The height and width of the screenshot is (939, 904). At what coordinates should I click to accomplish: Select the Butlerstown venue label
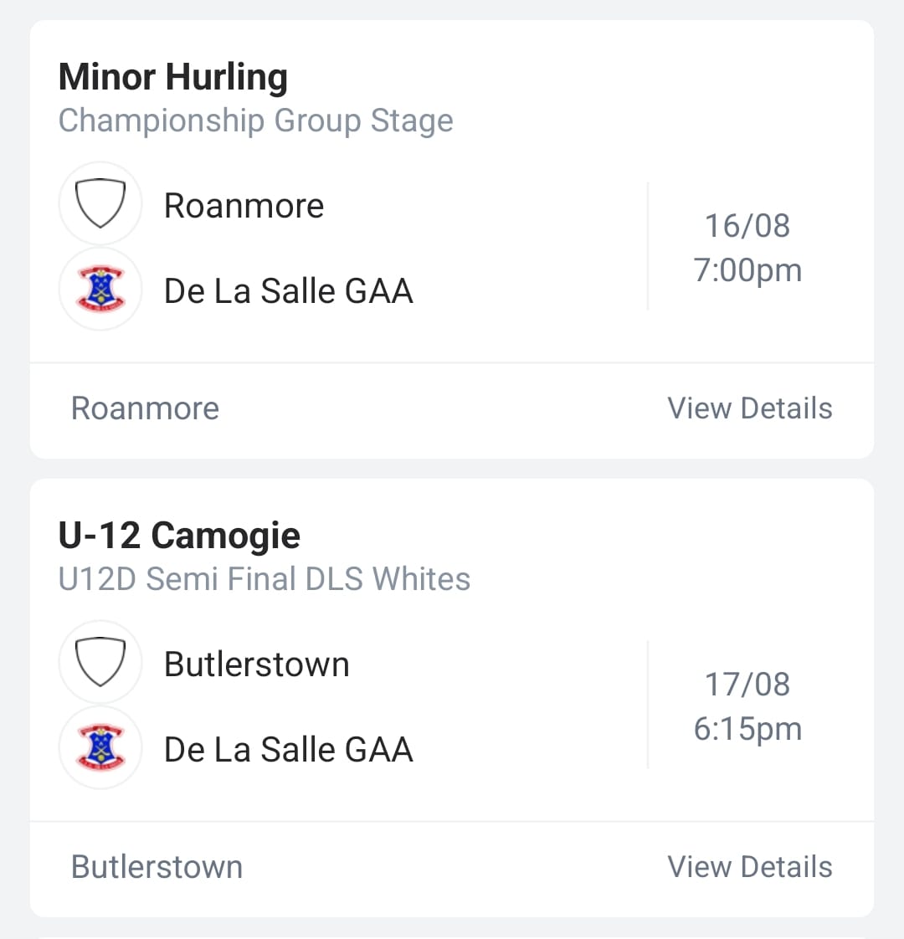coord(157,867)
